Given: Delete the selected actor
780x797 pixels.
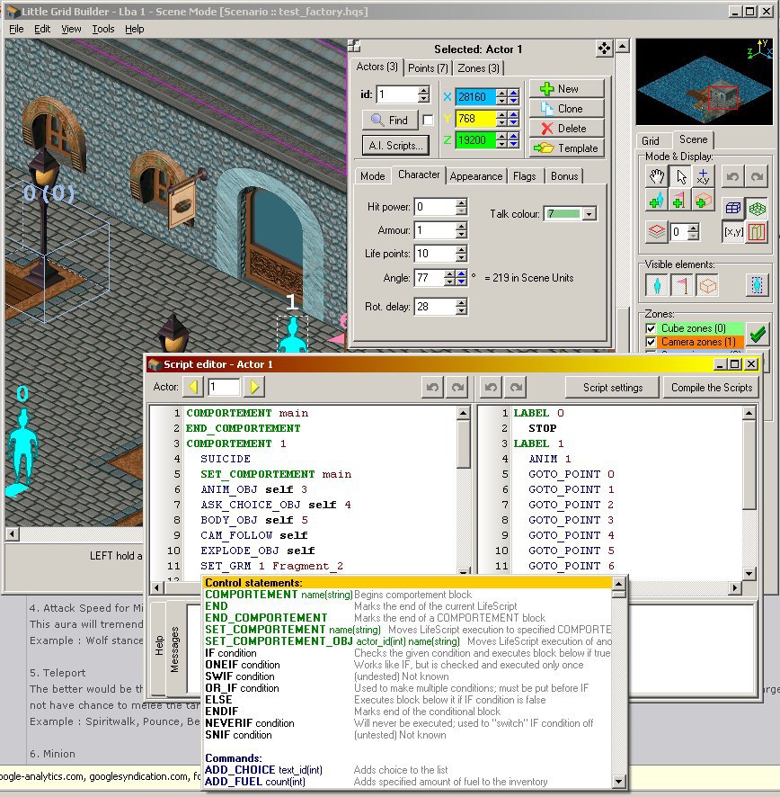Looking at the screenshot, I should (567, 128).
